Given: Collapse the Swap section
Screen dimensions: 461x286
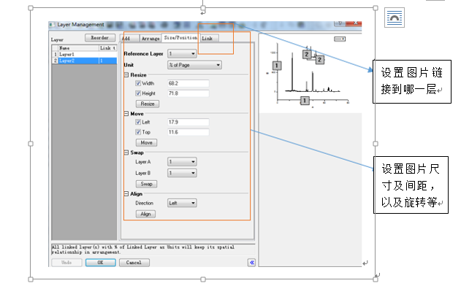Looking at the screenshot, I should pyautogui.click(x=126, y=152).
